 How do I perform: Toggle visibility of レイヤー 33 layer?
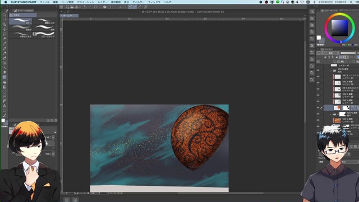pyautogui.click(x=318, y=120)
